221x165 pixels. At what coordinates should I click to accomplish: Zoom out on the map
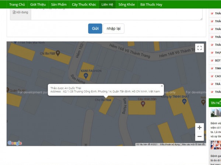(x=199, y=136)
